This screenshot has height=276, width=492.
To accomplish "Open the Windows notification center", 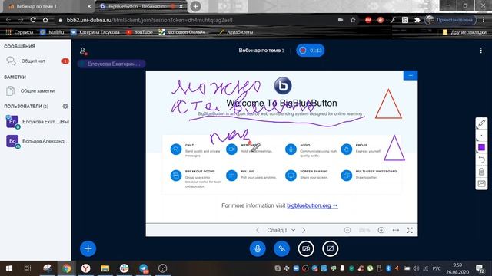I will pyautogui.click(x=480, y=268).
